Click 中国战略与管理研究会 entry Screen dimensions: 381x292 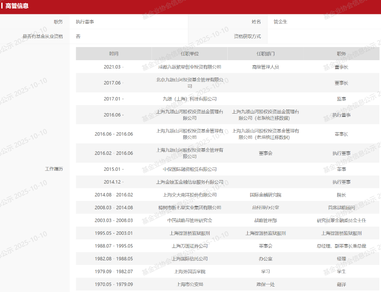click(189, 220)
